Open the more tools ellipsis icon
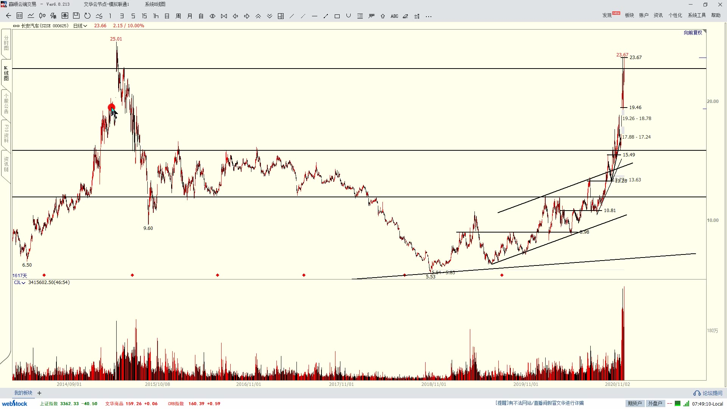This screenshot has width=727, height=409. click(429, 16)
